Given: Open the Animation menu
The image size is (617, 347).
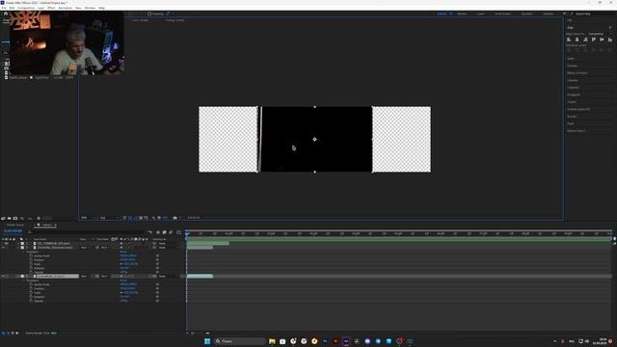Looking at the screenshot, I should pos(65,8).
